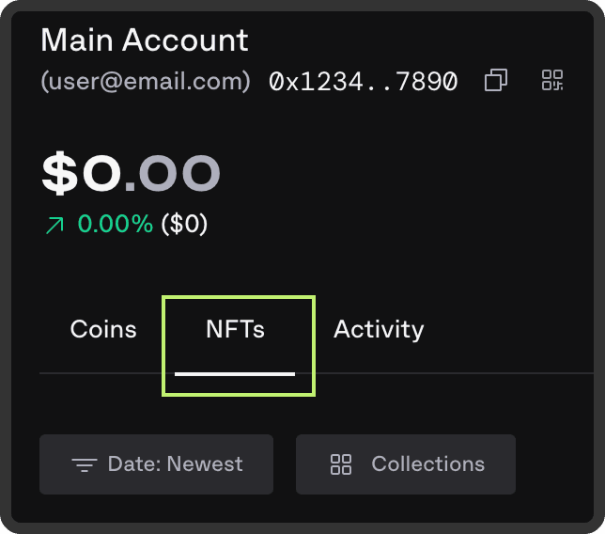Image resolution: width=605 pixels, height=534 pixels.
Task: Click the parenthesized email under Main Account
Action: 146,82
